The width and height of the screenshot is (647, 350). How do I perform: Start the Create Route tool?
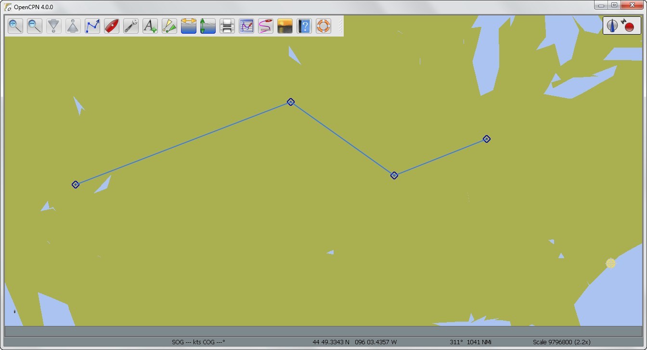tap(92, 26)
